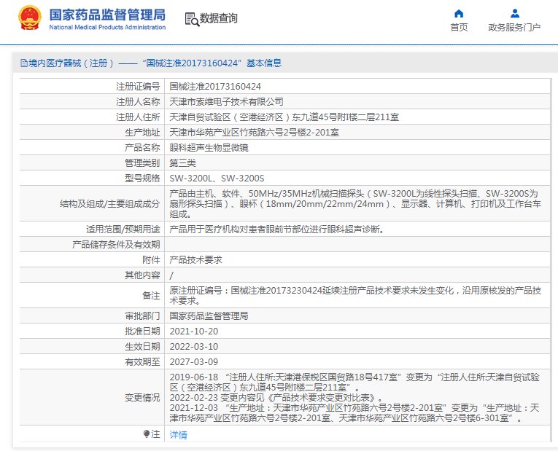558x451 pixels.
Task: Click the slash value in 其他内容 row
Action: [x=171, y=275]
